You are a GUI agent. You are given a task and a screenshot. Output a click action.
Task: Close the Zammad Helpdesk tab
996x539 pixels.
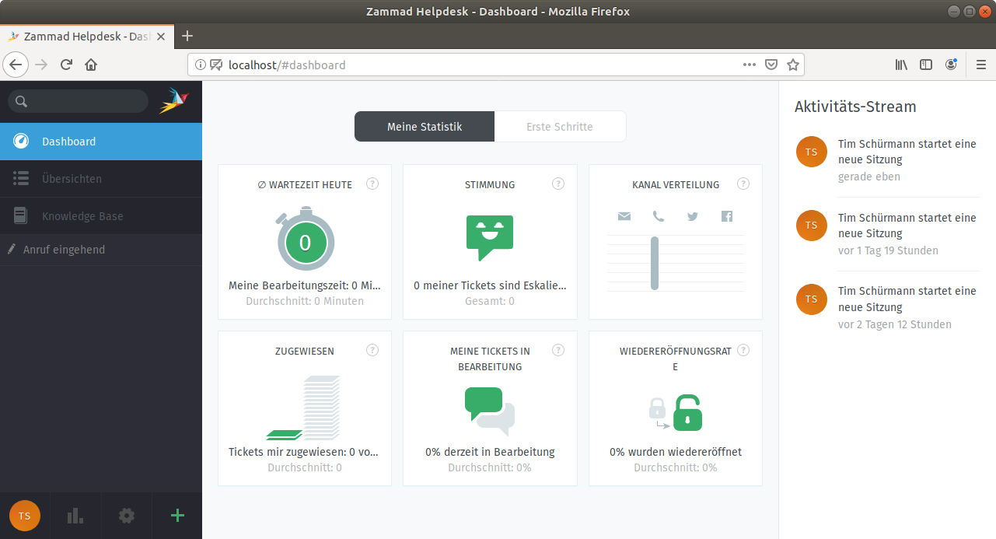[x=161, y=37]
